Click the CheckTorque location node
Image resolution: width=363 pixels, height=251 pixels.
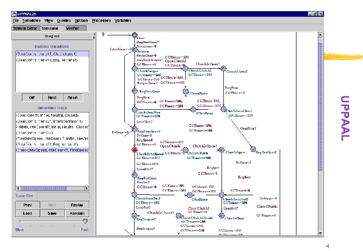[x=134, y=68]
